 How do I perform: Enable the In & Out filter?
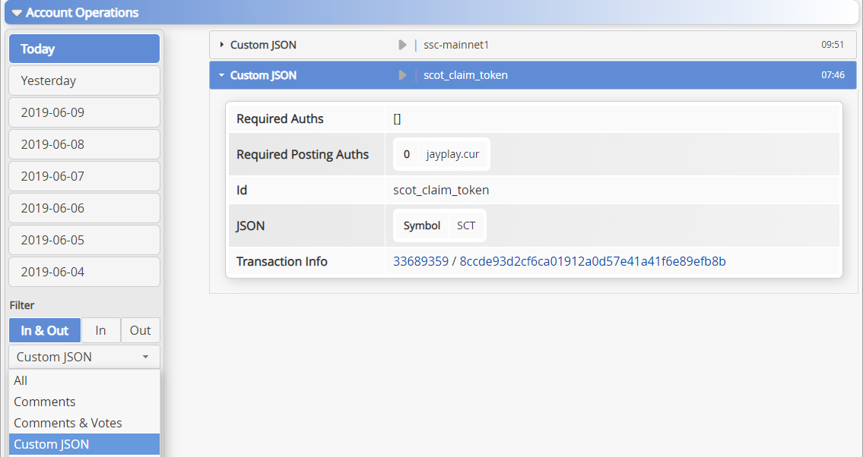pos(45,330)
